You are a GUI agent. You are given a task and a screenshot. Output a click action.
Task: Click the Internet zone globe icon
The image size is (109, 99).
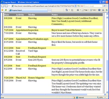[x=77, y=97]
